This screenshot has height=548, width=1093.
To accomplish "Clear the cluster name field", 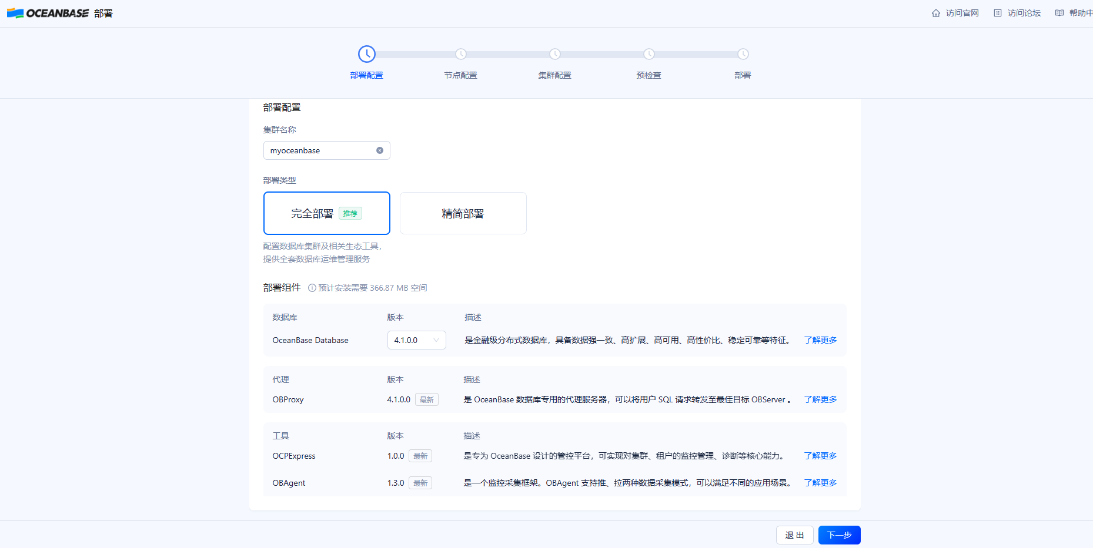I will click(x=380, y=150).
